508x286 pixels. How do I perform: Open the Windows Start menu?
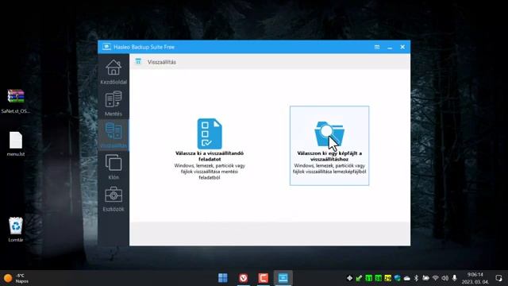coord(223,278)
